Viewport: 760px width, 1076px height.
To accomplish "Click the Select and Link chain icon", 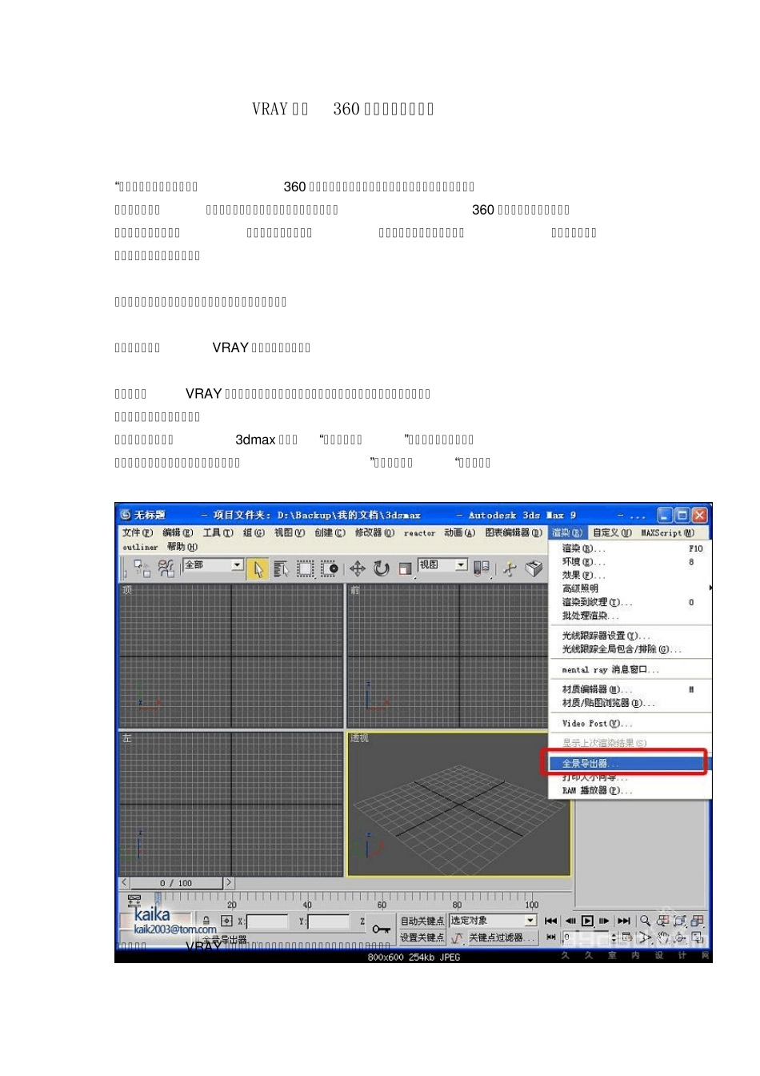I will (142, 568).
